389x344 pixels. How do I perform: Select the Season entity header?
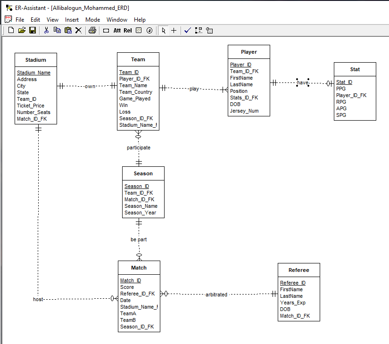[x=143, y=173]
